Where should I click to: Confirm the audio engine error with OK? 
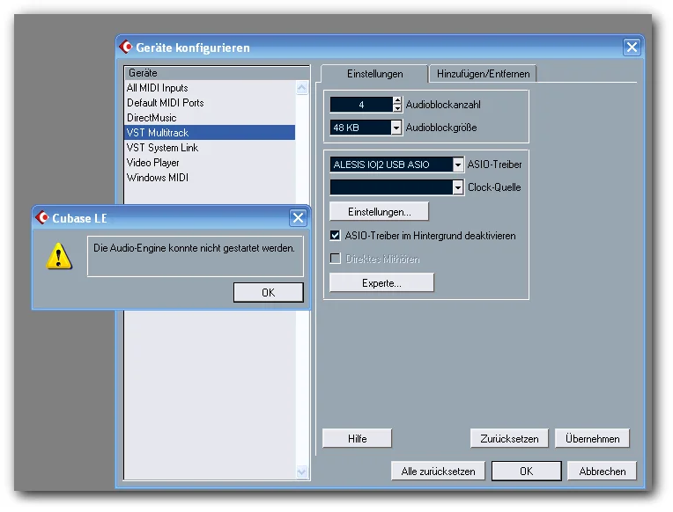(269, 292)
